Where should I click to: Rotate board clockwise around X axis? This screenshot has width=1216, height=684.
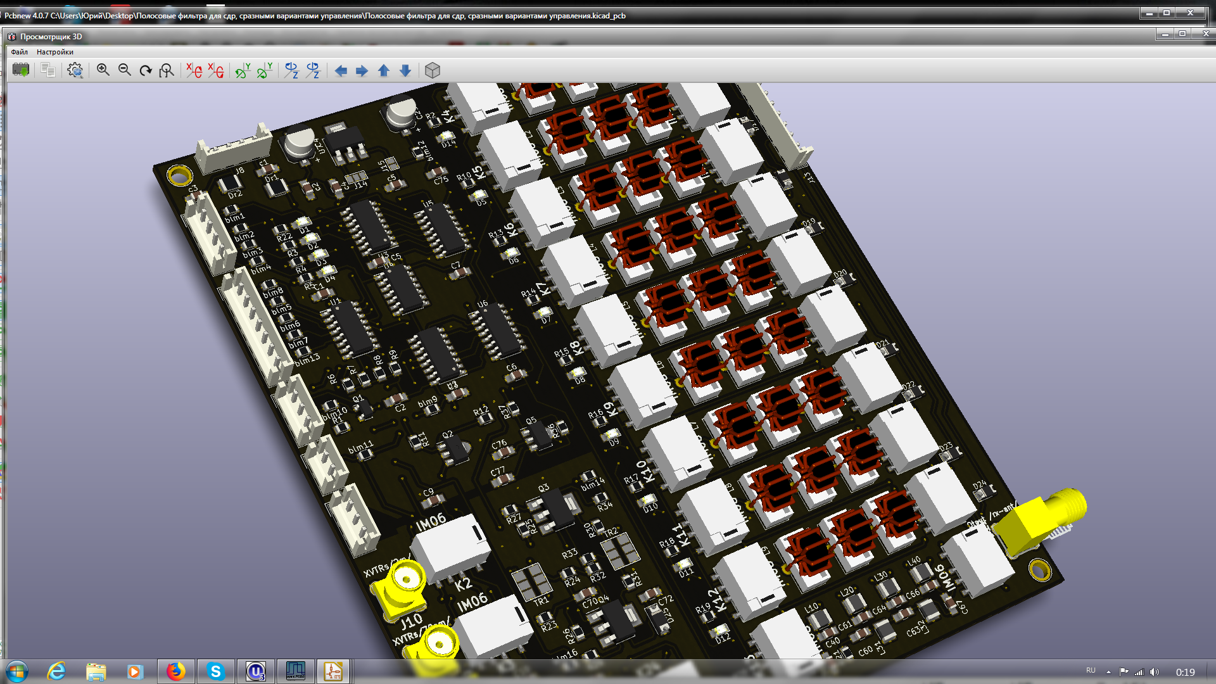pos(194,70)
